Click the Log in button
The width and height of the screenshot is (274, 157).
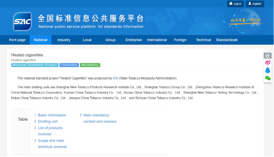click(x=235, y=4)
